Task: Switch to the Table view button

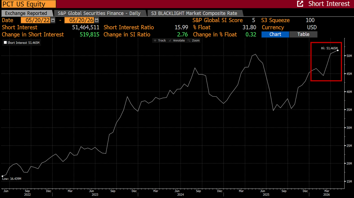Action: 303,34
